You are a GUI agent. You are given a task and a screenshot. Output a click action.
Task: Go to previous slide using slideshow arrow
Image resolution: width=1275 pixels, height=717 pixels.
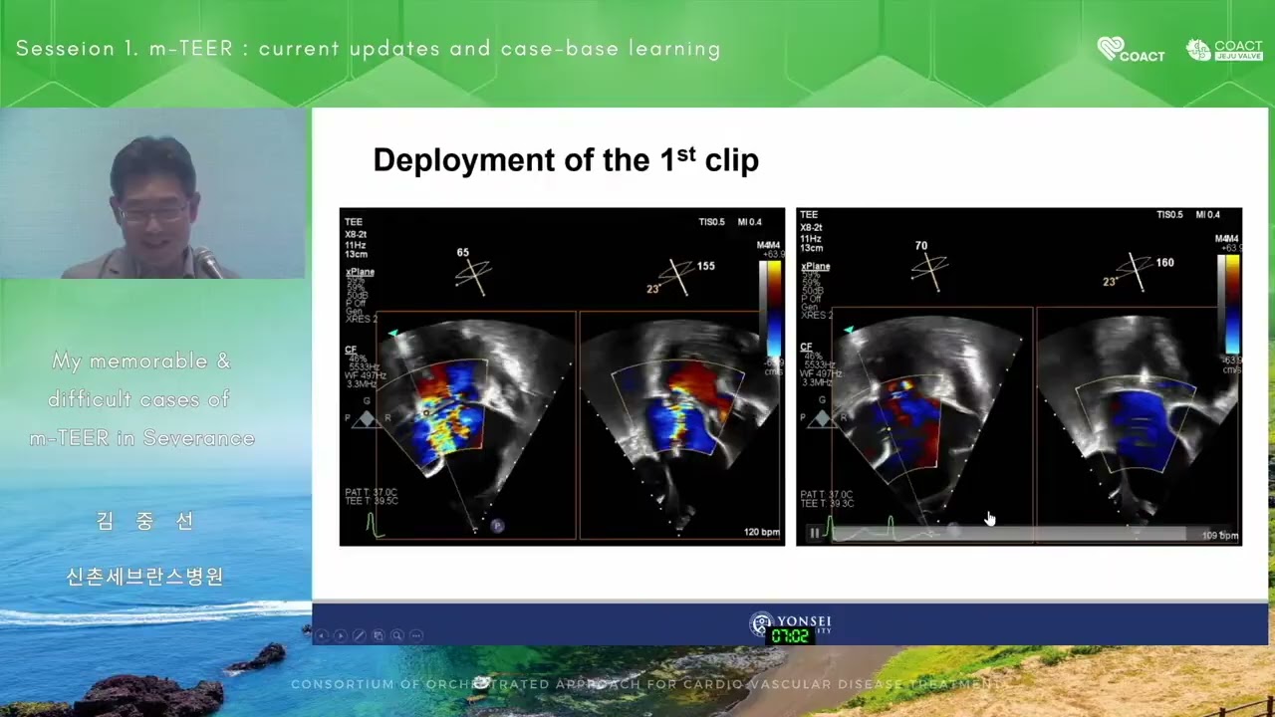coord(322,635)
